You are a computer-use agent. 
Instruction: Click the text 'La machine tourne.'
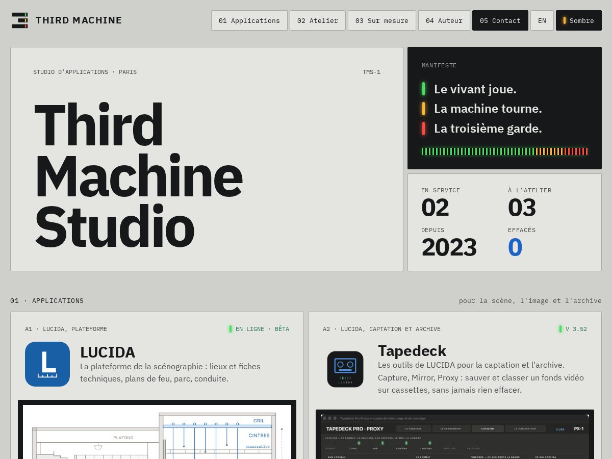(488, 109)
